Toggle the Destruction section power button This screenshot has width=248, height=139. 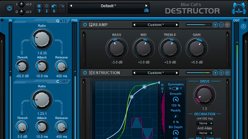coord(84,73)
